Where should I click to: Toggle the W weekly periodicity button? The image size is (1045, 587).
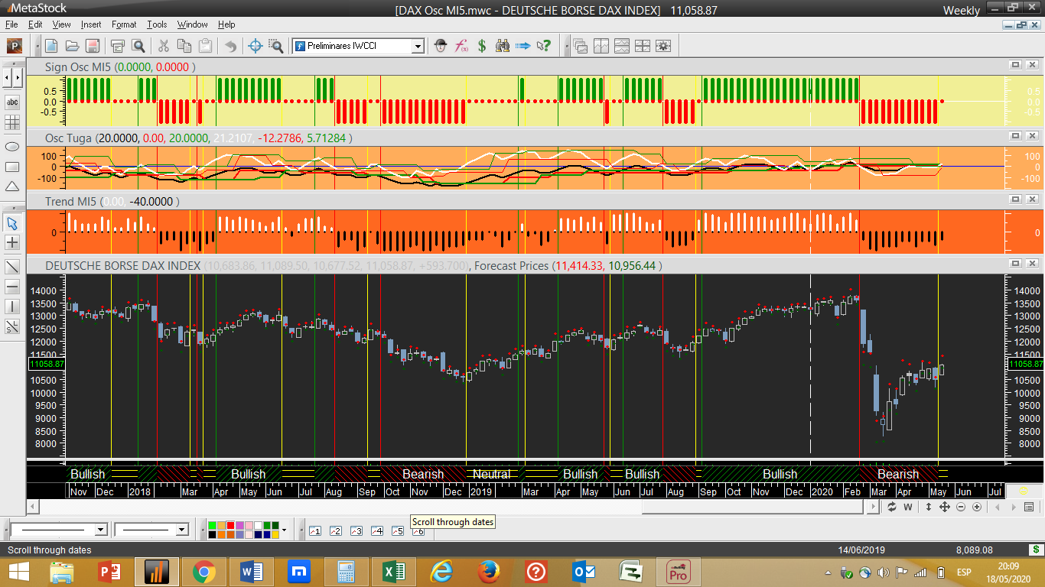(908, 507)
